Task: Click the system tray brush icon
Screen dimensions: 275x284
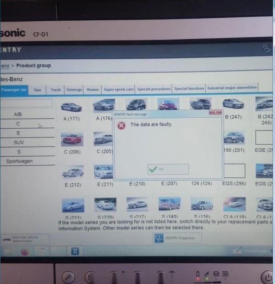Action: coord(238,250)
